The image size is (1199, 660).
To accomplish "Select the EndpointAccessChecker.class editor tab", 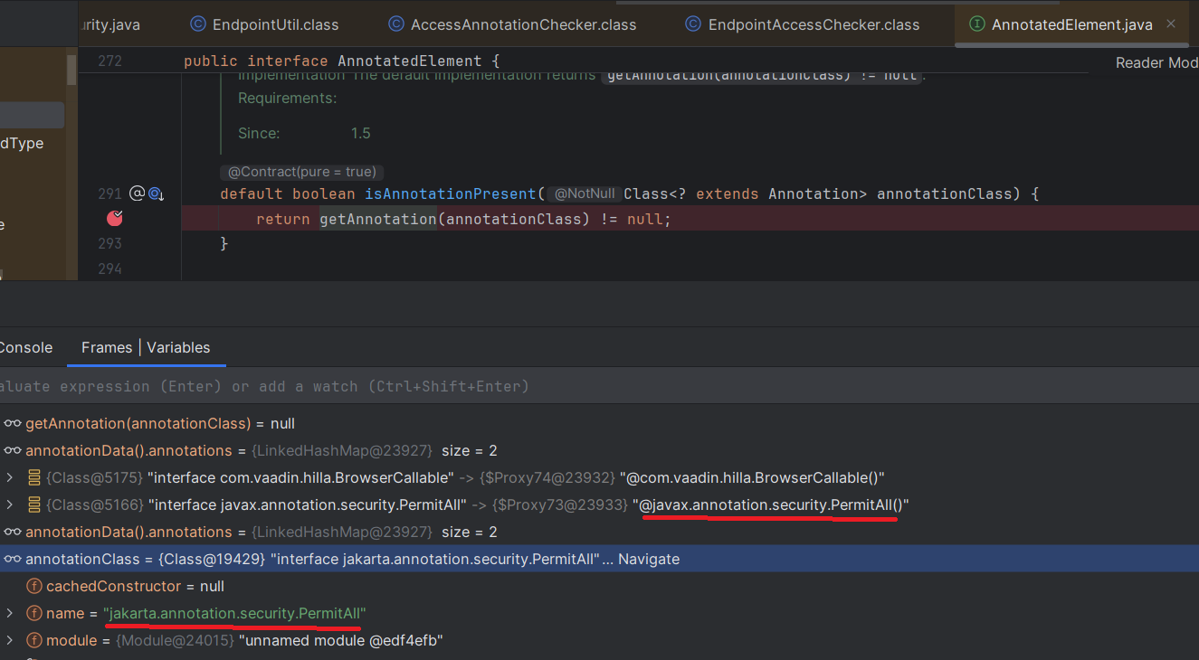I will [814, 24].
